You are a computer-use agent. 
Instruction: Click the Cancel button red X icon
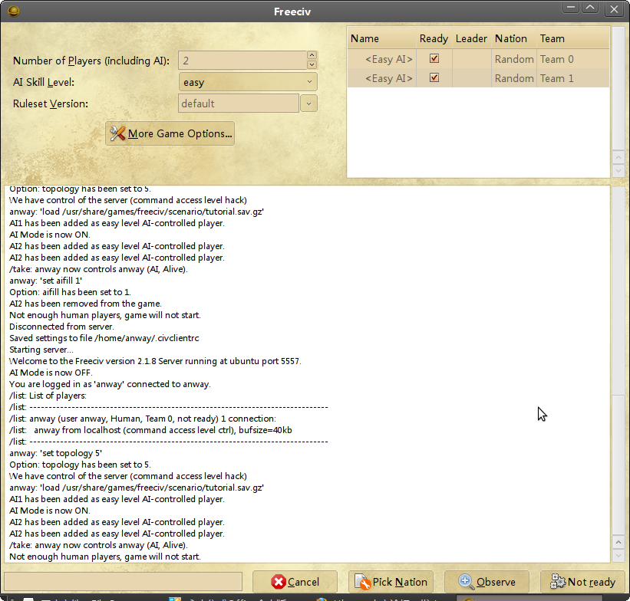click(278, 582)
